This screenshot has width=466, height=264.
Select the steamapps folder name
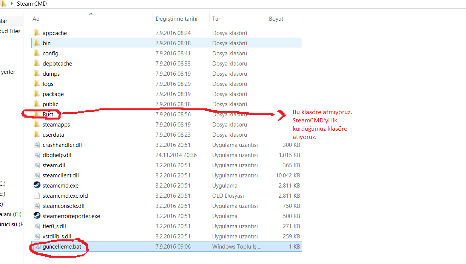coord(56,125)
